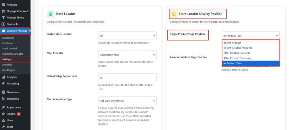Image resolution: width=289 pixels, height=130 pixels.
Task: Open Settings under Location Manage
Action: point(7,60)
